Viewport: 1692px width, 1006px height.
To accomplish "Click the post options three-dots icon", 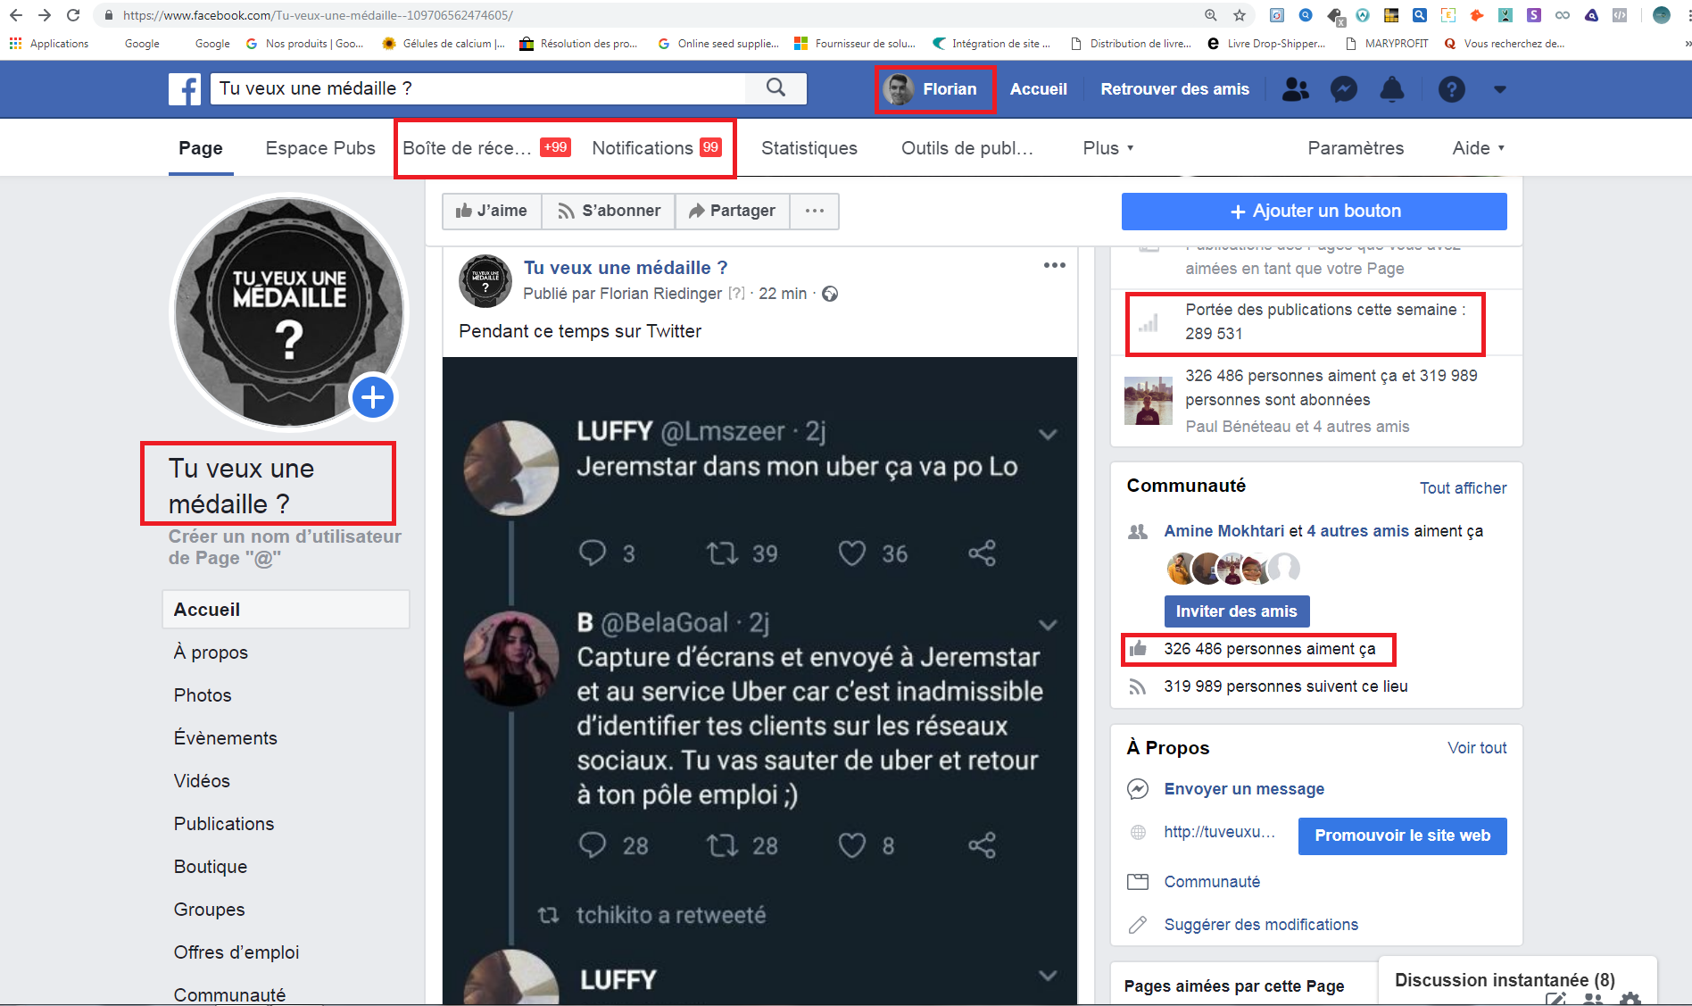I will click(x=1054, y=265).
